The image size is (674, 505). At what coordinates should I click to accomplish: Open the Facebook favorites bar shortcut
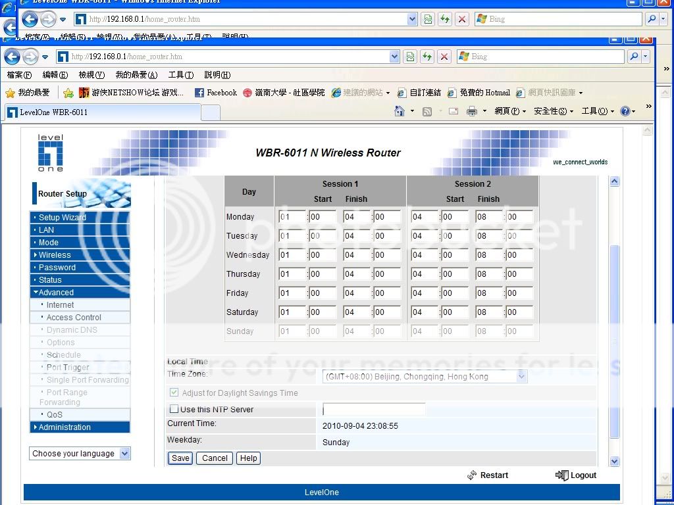click(x=215, y=93)
